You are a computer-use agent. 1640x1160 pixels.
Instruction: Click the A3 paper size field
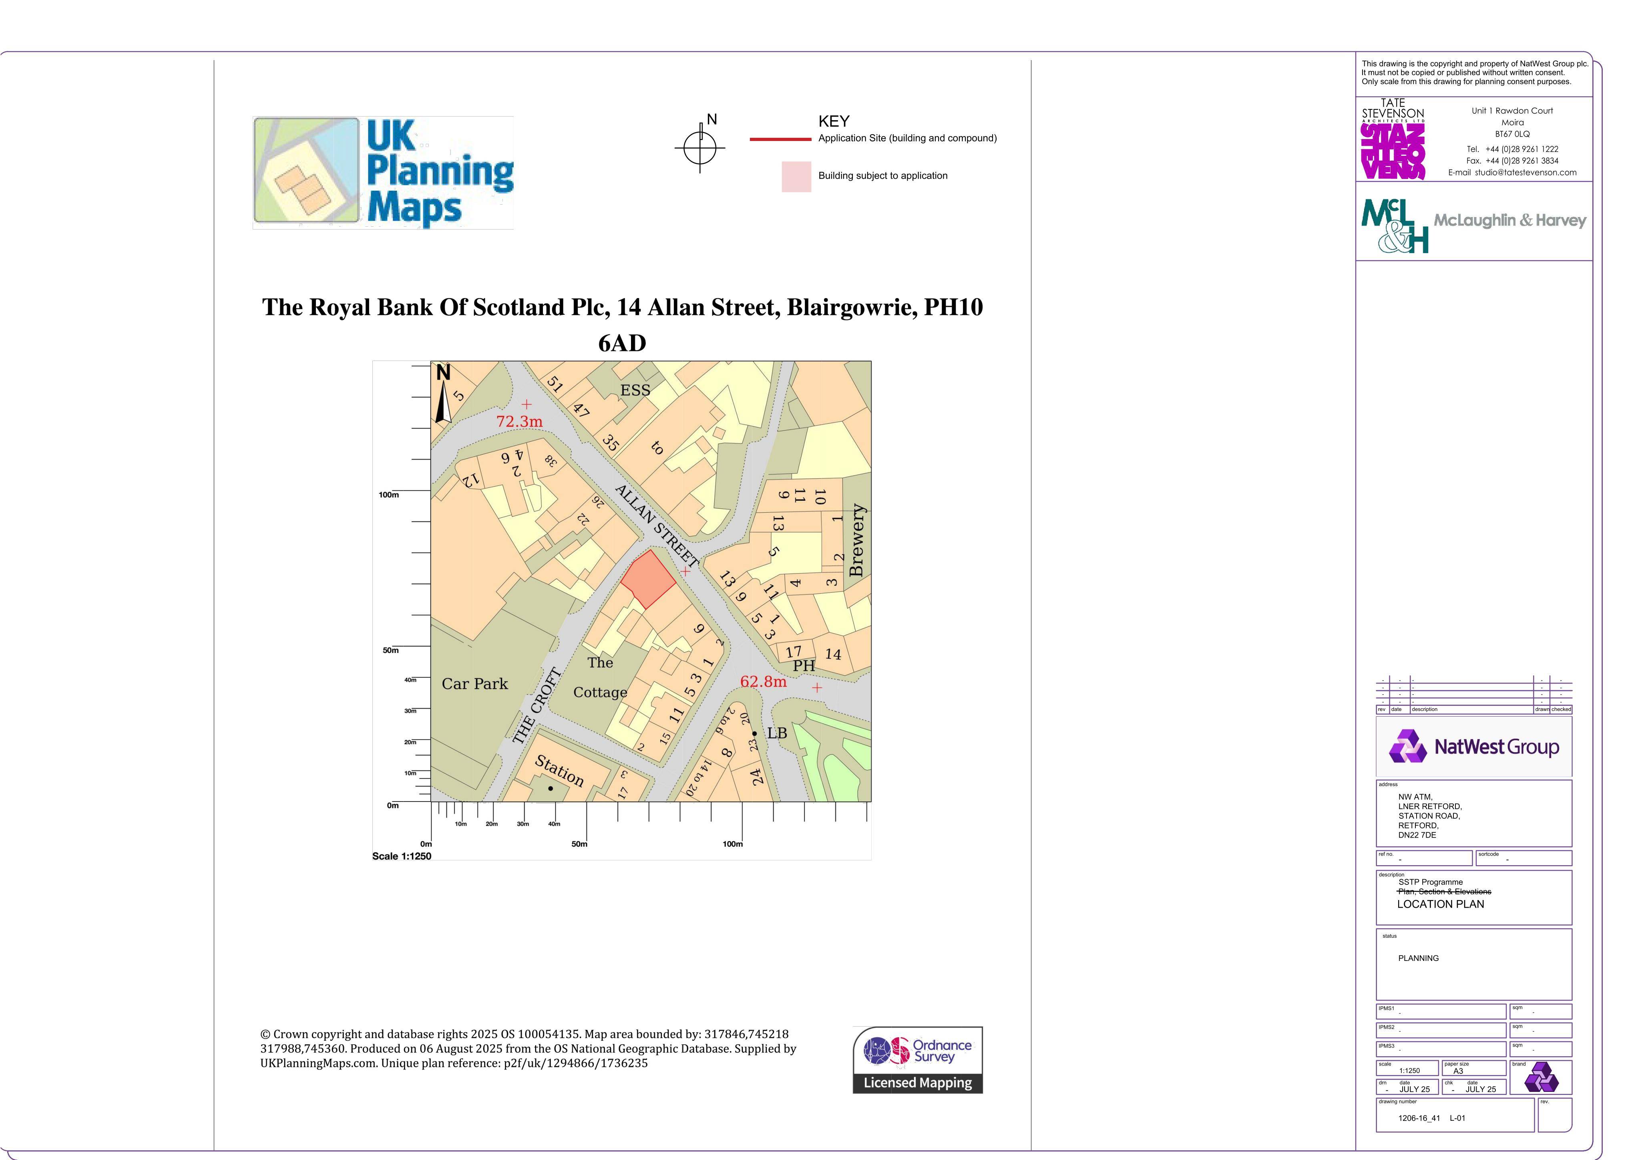pyautogui.click(x=1474, y=1068)
